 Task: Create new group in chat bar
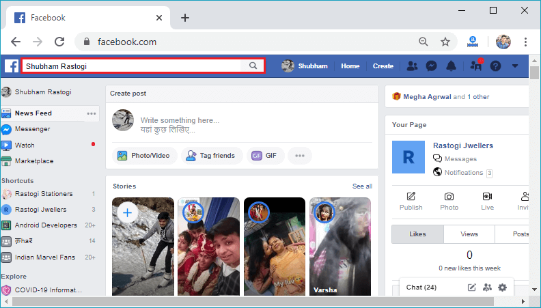pyautogui.click(x=487, y=288)
